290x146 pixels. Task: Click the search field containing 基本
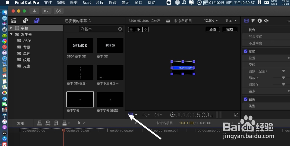101,29
